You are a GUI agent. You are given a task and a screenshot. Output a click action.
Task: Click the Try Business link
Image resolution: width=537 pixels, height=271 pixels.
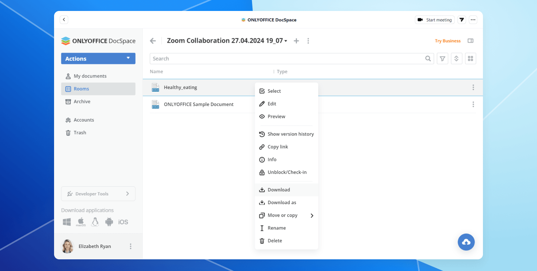point(447,41)
